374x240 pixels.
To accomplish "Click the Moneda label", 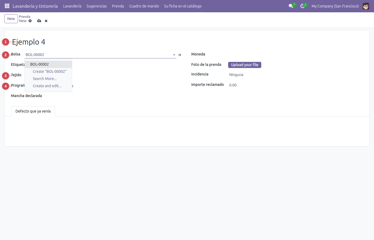I will (198, 54).
